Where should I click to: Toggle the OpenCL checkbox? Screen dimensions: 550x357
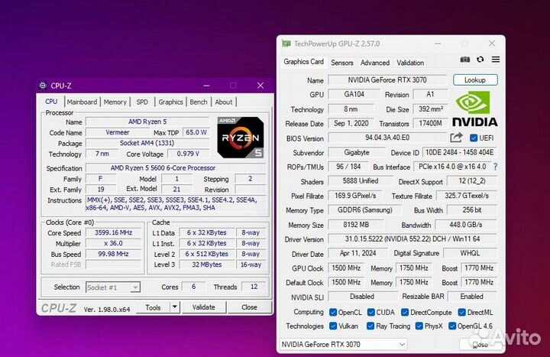(x=333, y=312)
